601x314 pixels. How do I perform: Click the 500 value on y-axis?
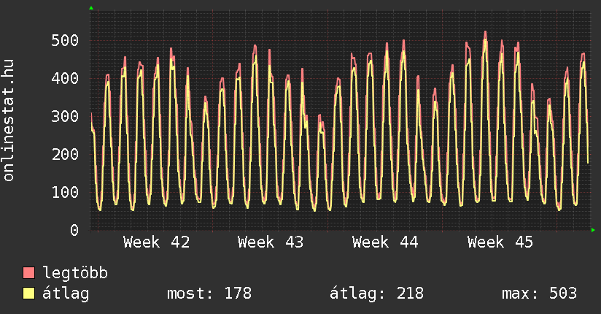(65, 40)
